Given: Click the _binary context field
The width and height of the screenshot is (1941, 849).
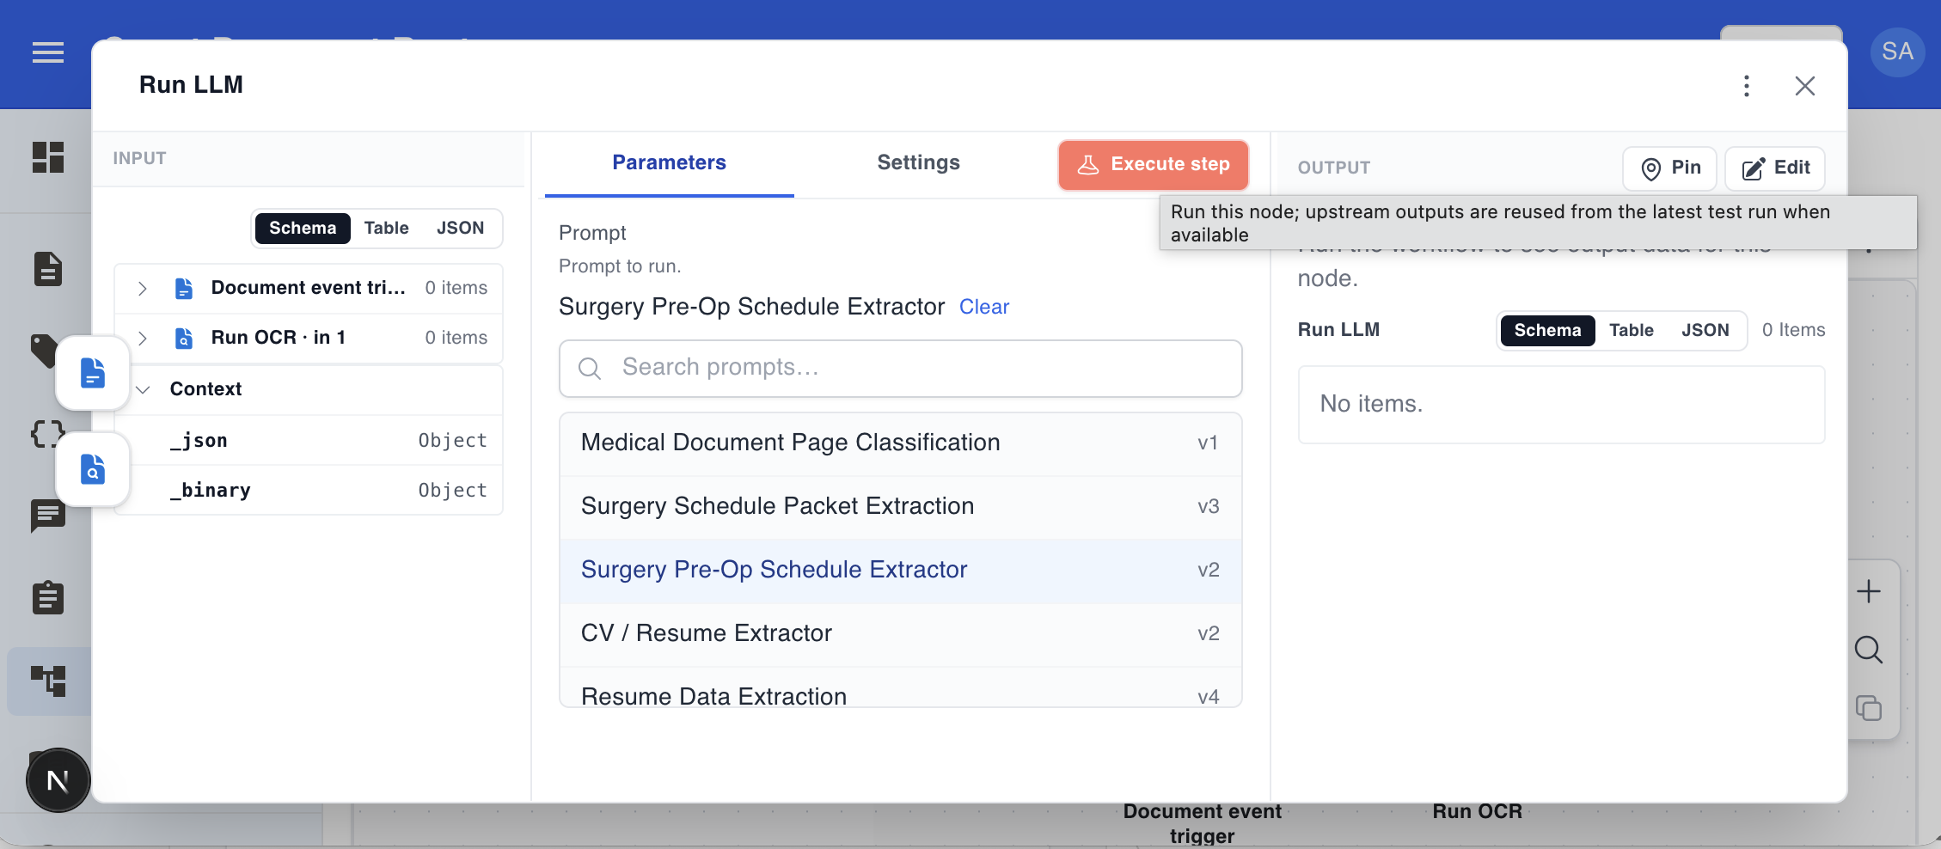Looking at the screenshot, I should pos(309,490).
